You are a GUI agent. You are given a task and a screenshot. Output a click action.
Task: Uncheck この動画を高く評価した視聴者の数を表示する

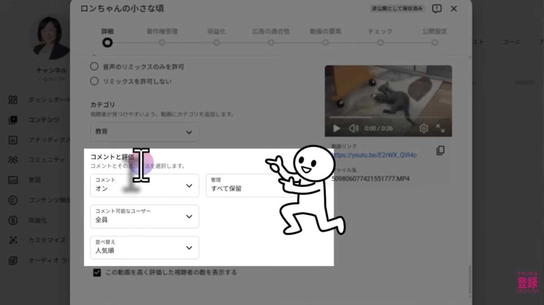tap(97, 272)
